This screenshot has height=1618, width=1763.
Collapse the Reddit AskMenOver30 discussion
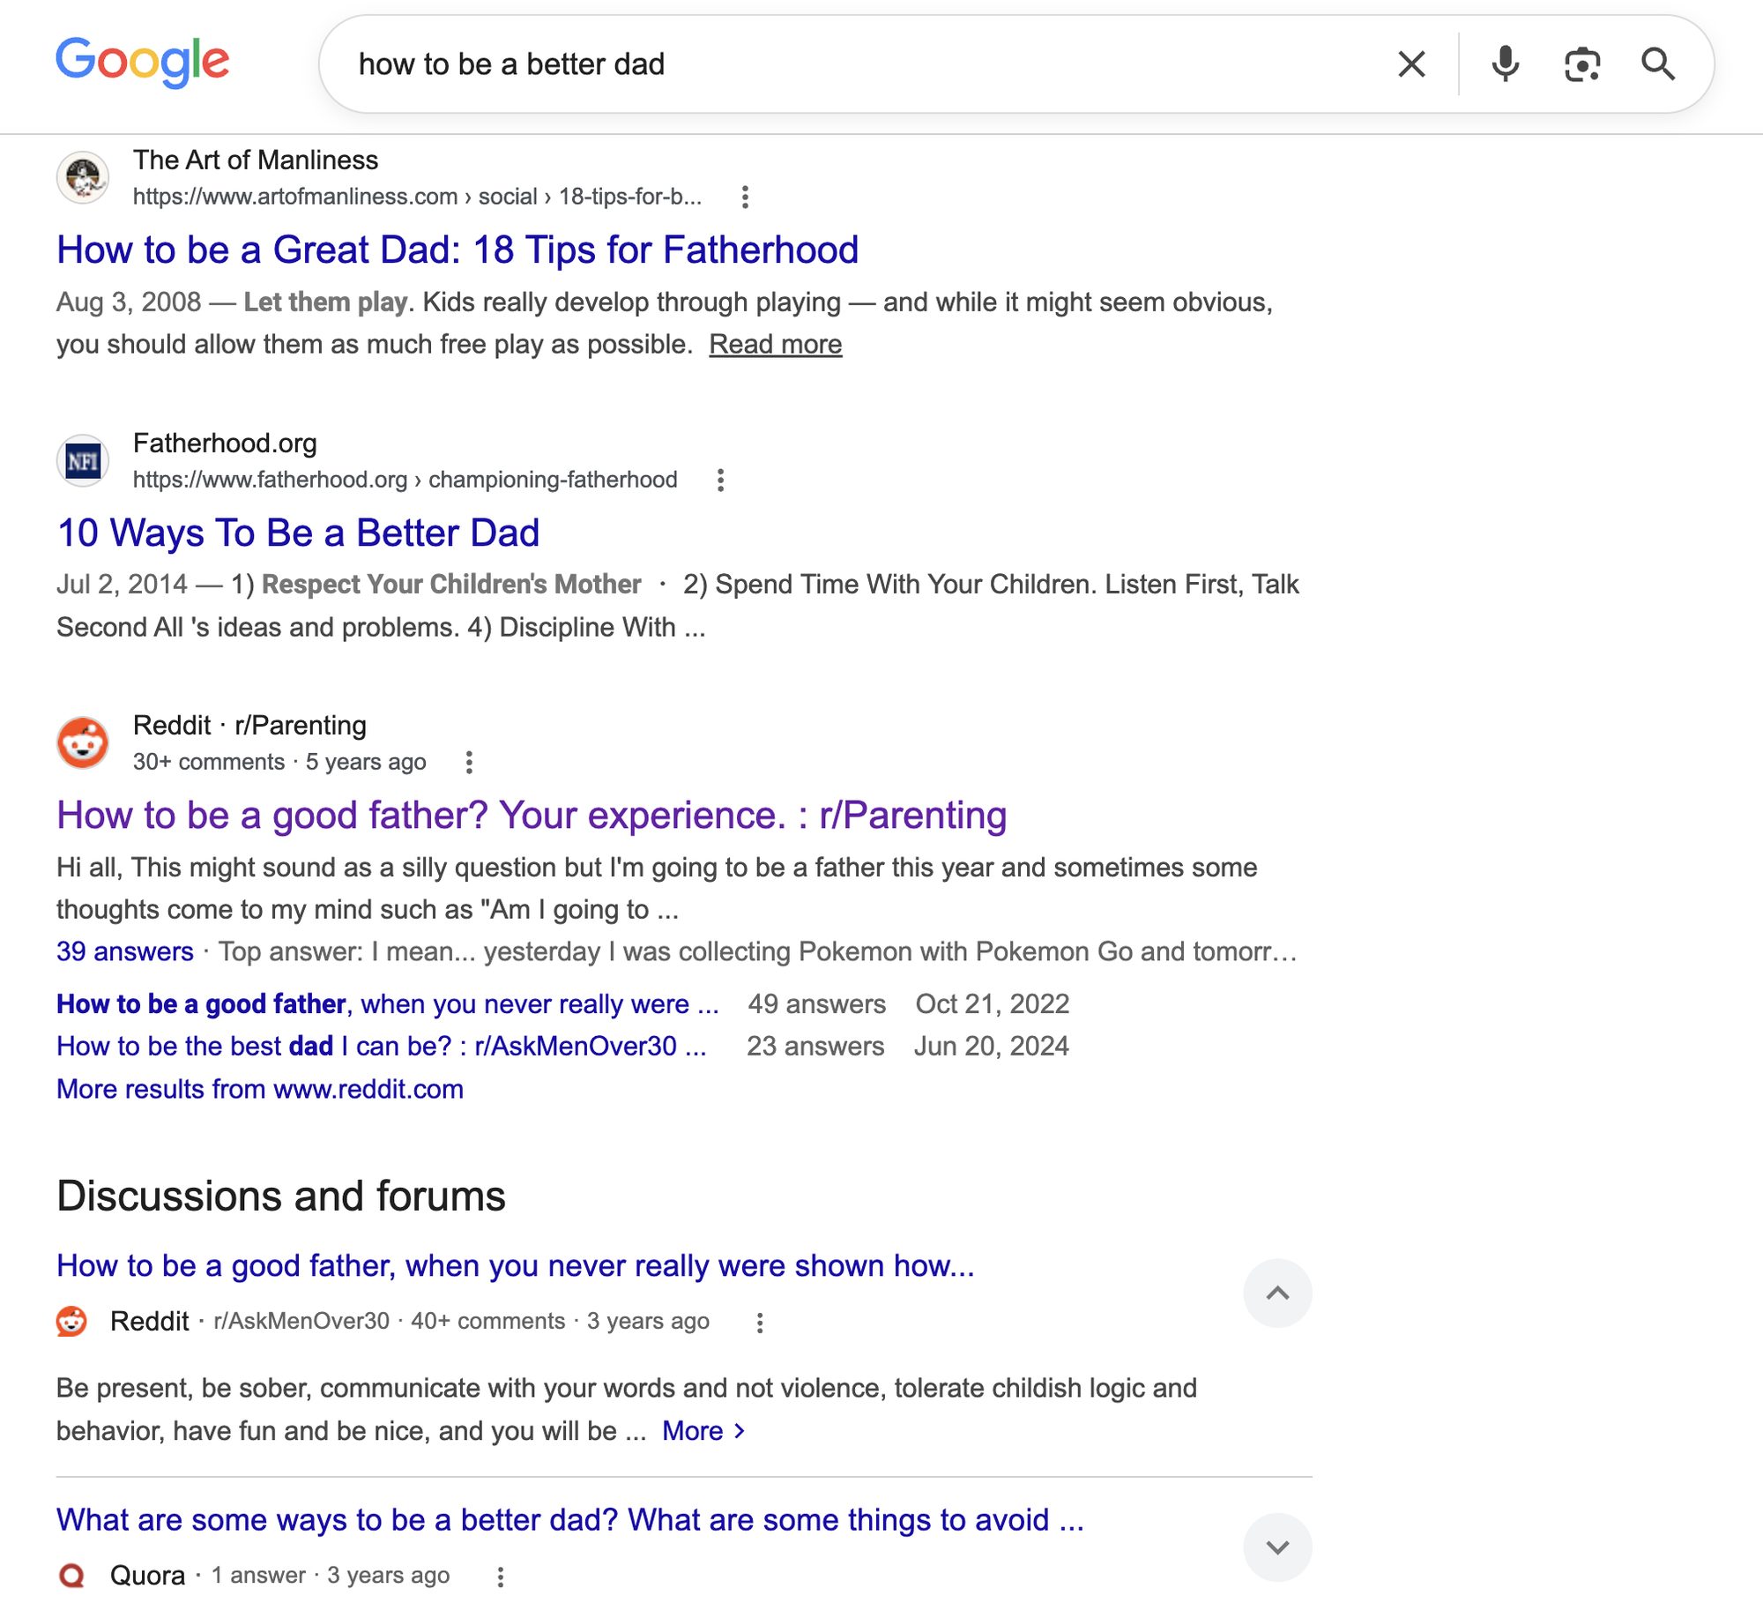click(x=1277, y=1294)
